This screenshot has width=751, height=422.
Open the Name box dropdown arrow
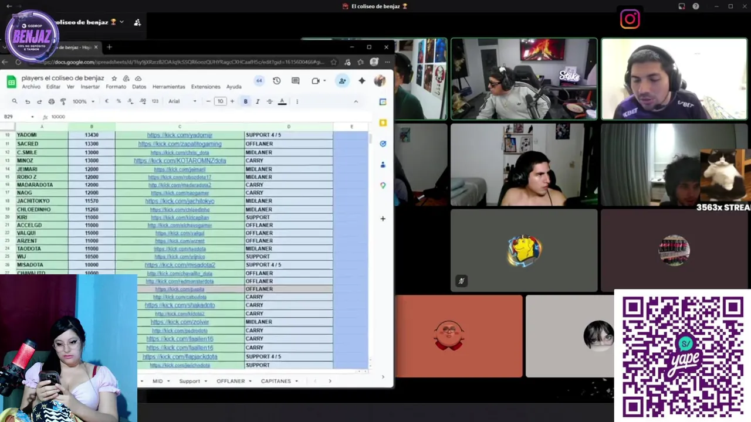click(32, 117)
